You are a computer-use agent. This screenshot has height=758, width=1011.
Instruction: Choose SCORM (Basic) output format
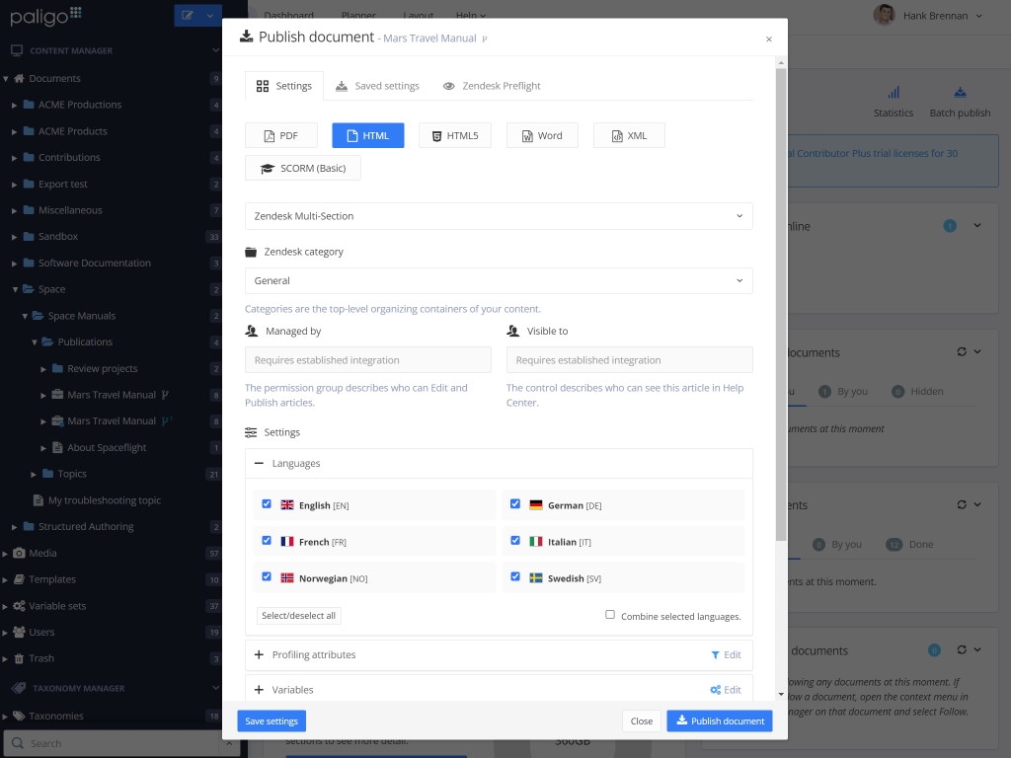tap(303, 168)
